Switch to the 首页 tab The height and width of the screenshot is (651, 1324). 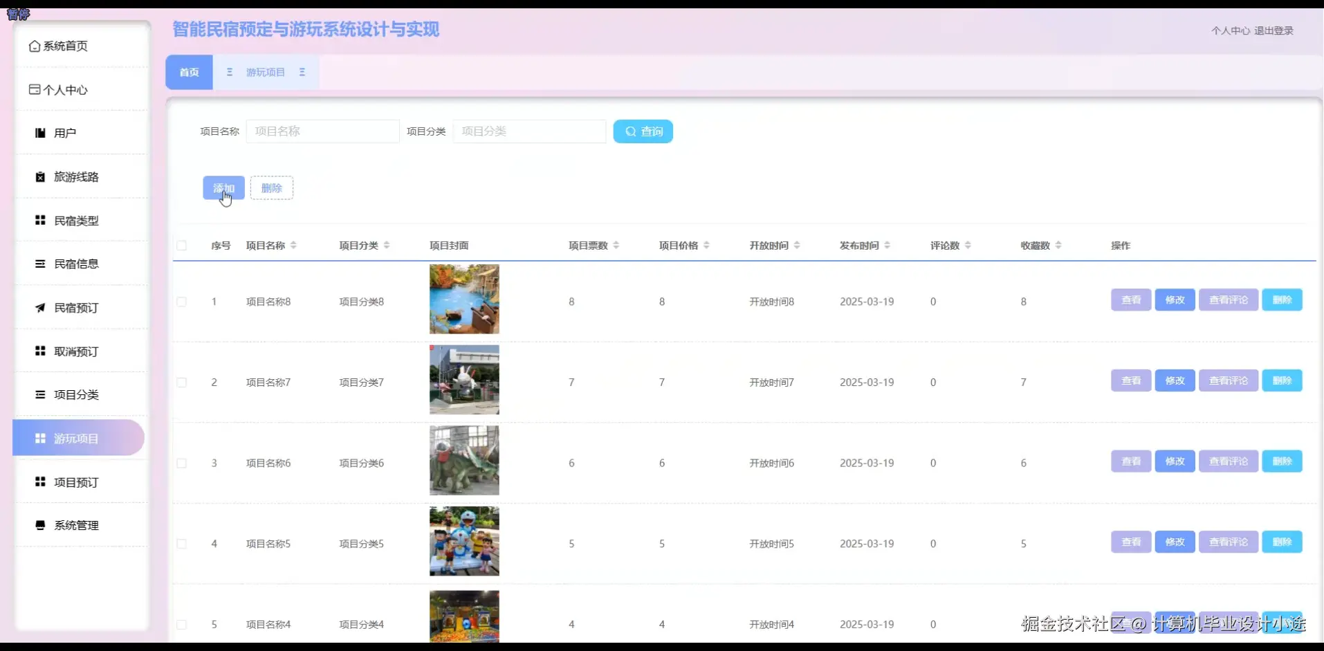tap(188, 71)
